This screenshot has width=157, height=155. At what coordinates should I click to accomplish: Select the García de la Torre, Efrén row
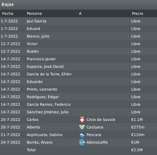tap(78, 74)
